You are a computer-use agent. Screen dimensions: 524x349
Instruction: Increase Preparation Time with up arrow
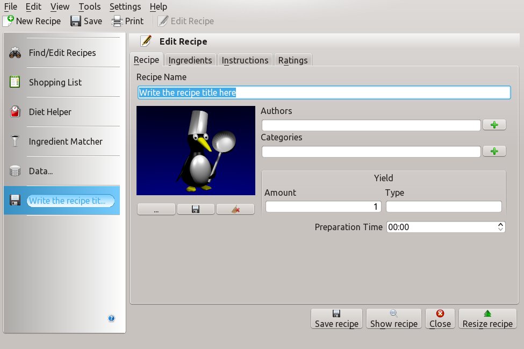[500, 224]
